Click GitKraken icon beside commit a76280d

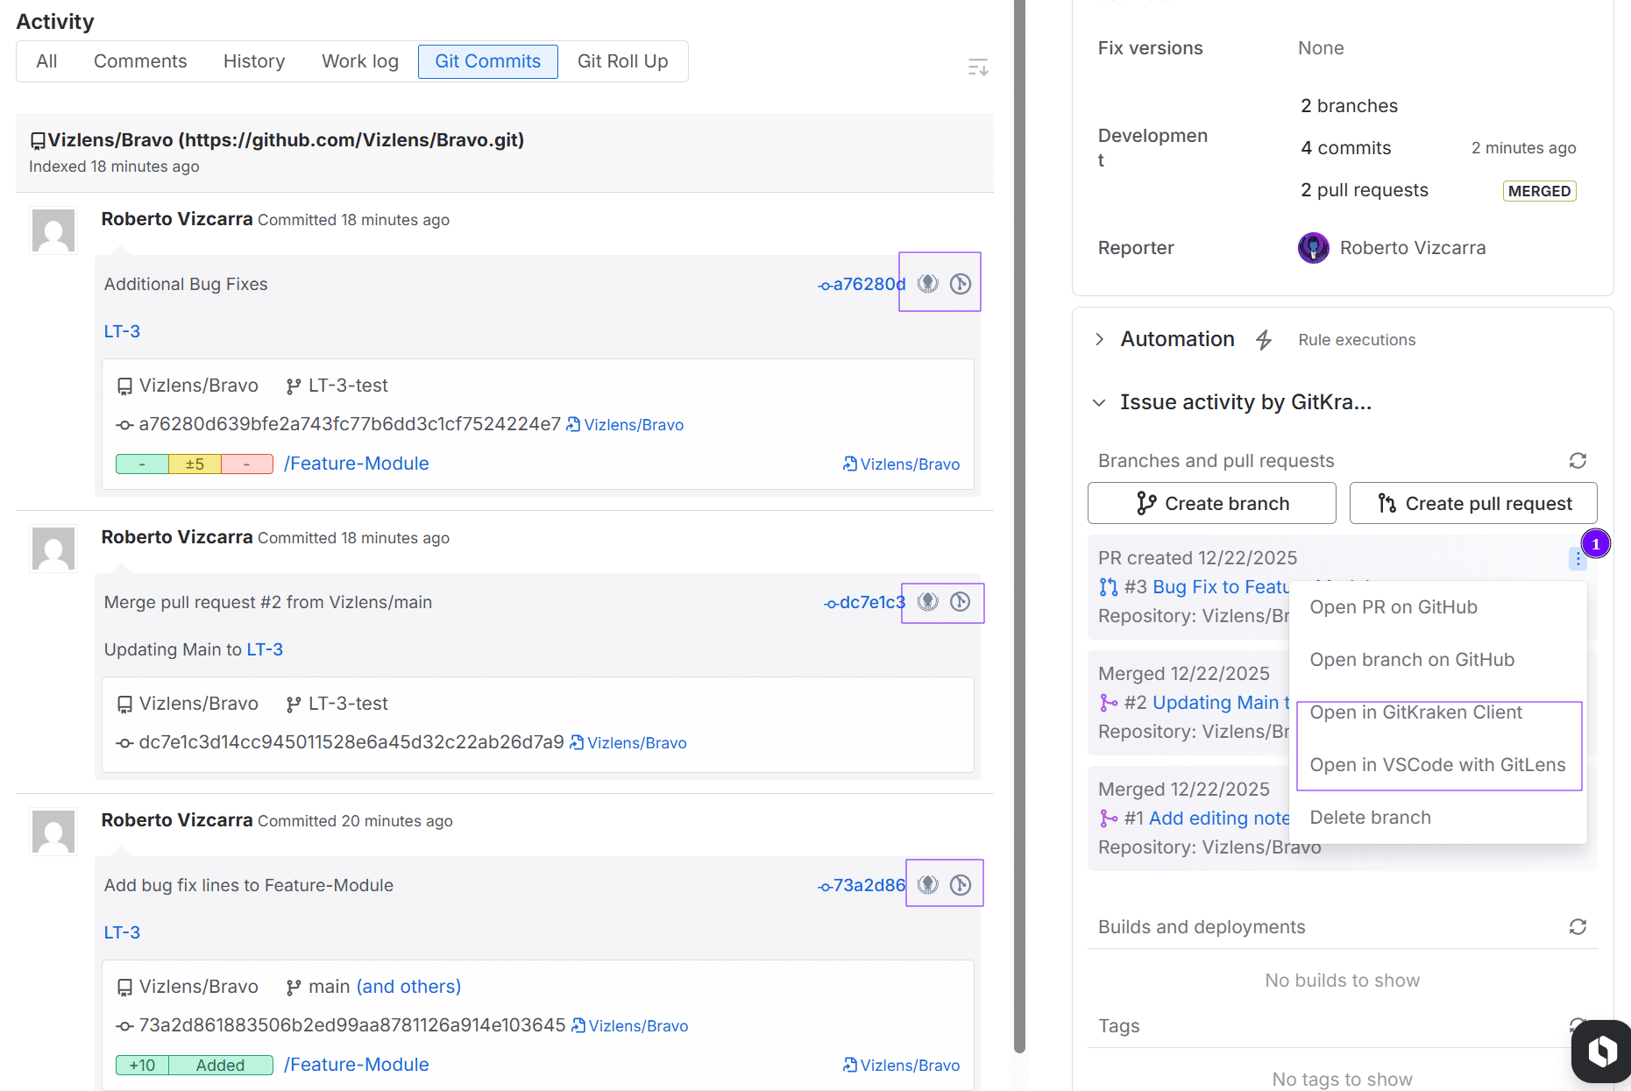pos(927,284)
